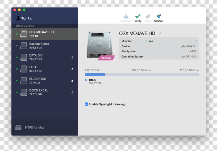The height and width of the screenshot is (151, 217).
Task: Click the Startup rocket icon
Action: point(159,16)
